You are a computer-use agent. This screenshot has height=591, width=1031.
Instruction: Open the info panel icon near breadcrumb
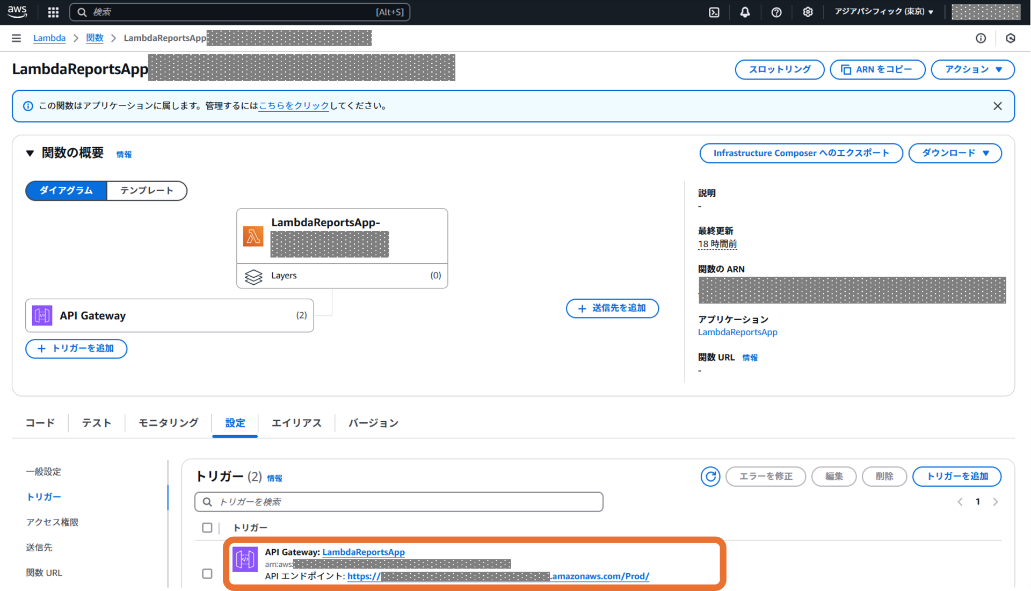click(x=981, y=38)
